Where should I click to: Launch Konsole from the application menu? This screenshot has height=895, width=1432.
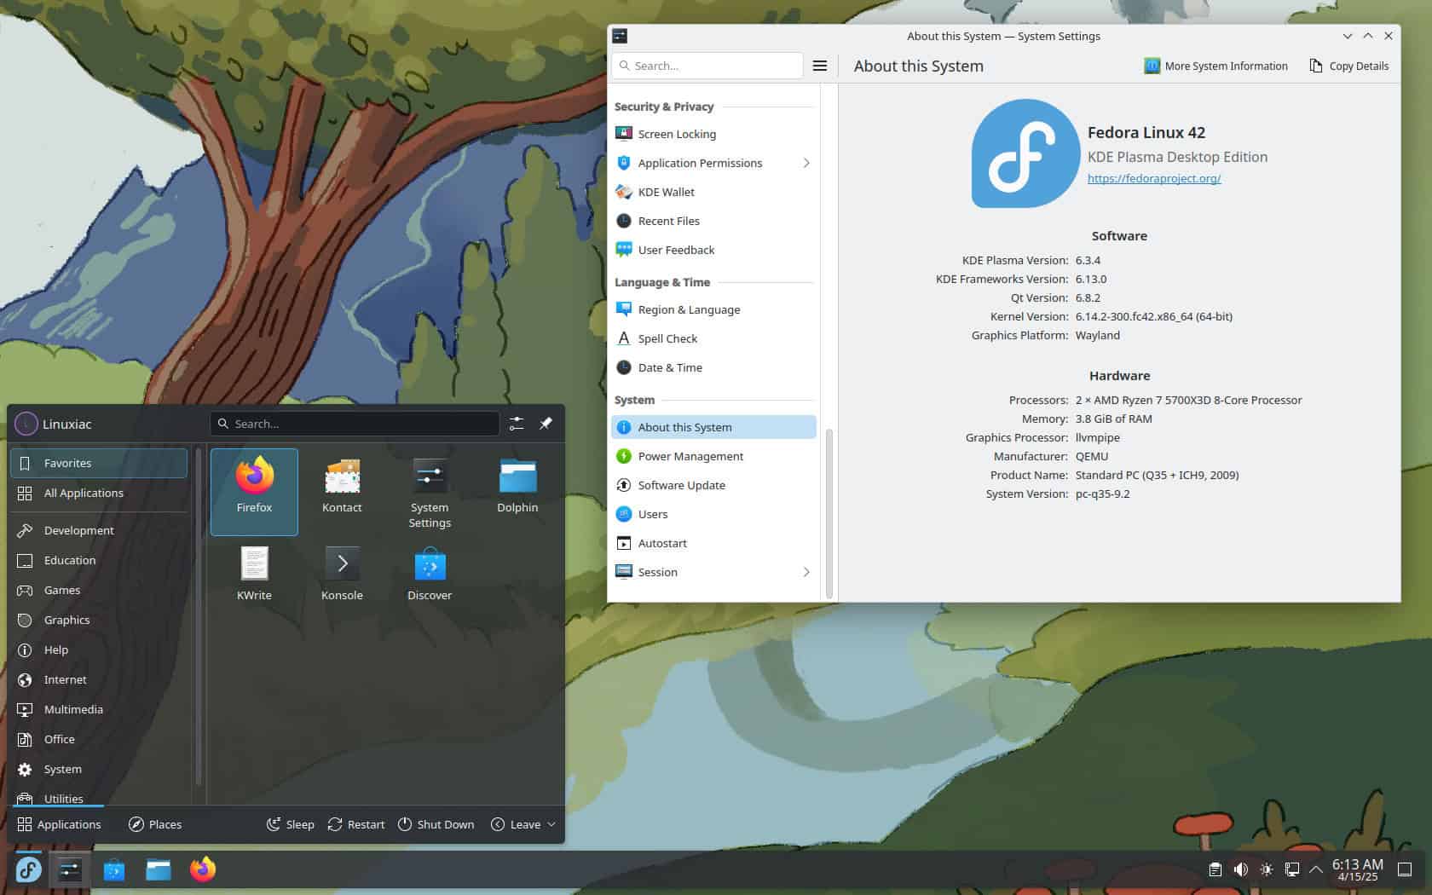[x=341, y=572]
